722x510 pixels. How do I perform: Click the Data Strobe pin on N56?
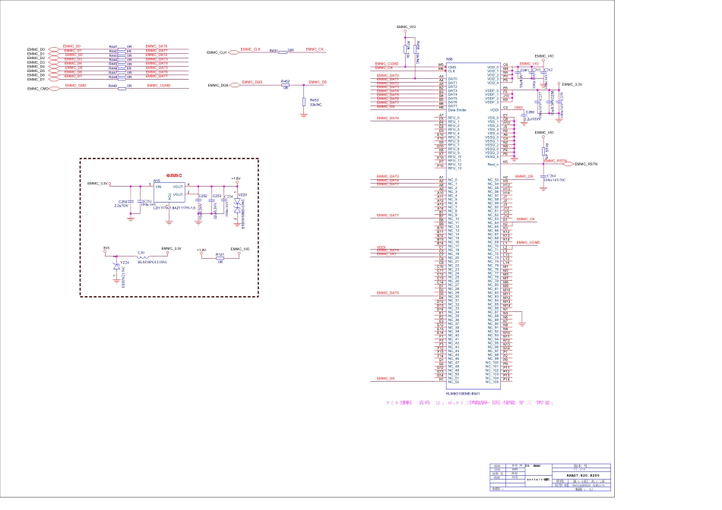click(x=458, y=110)
